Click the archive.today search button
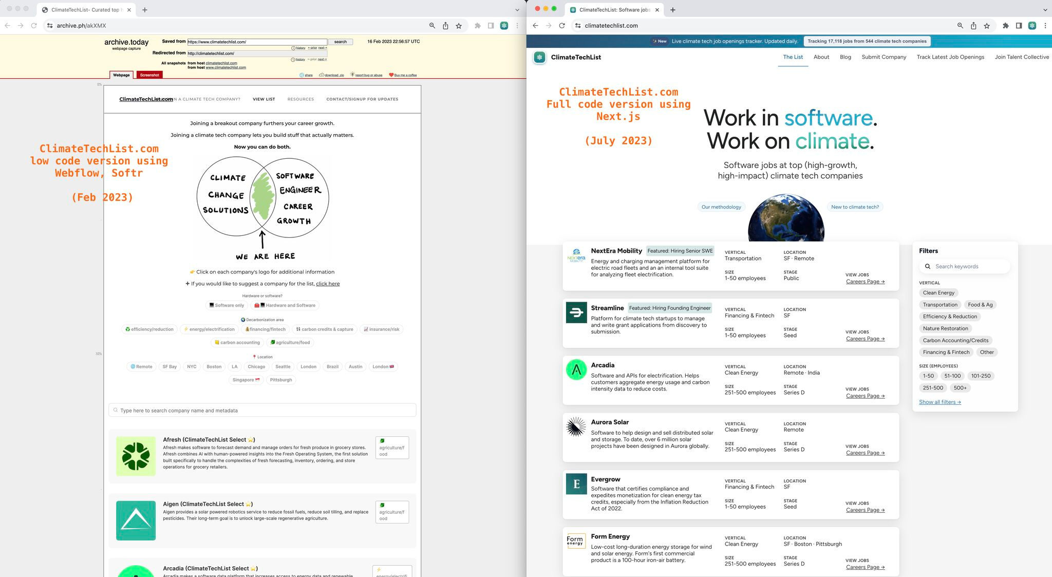Viewport: 1052px width, 577px height. tap(341, 42)
